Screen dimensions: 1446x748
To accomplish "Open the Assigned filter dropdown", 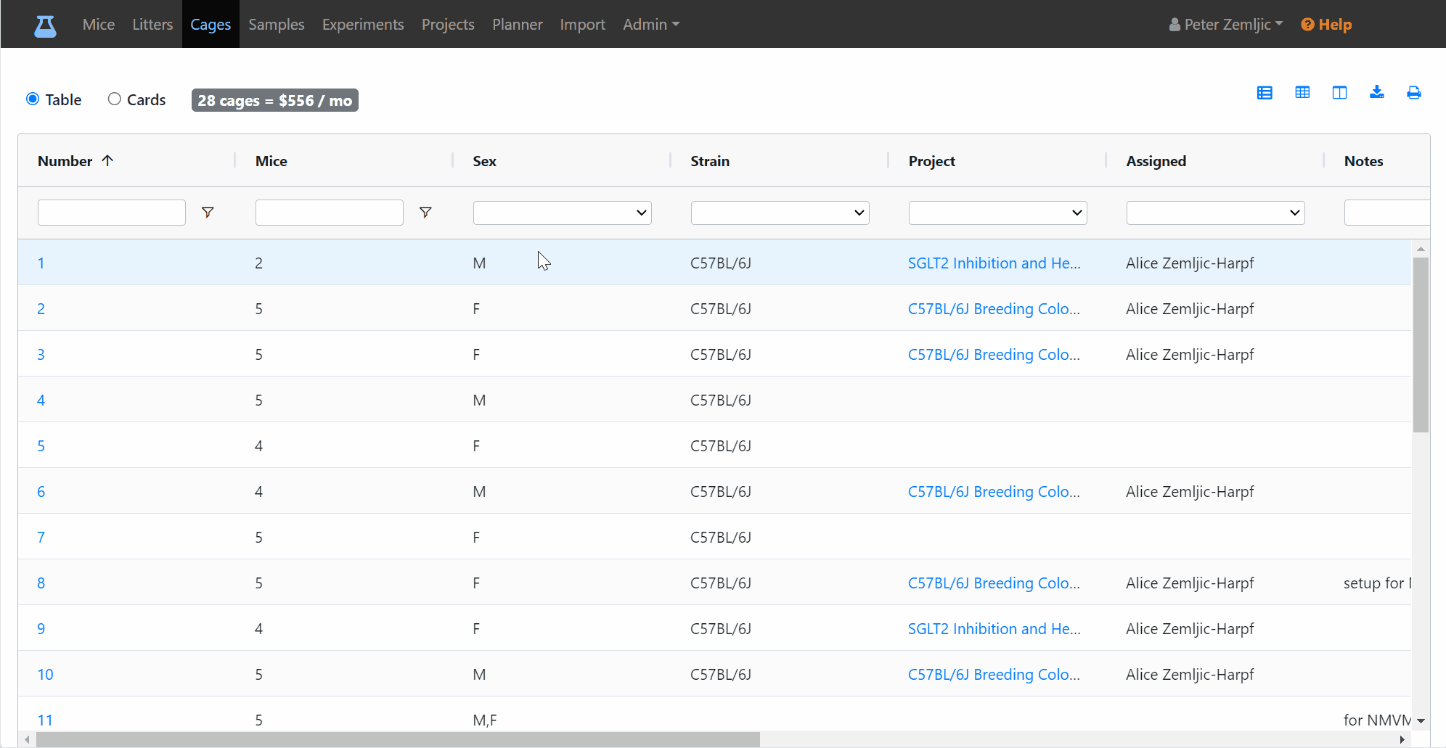I will [x=1216, y=213].
